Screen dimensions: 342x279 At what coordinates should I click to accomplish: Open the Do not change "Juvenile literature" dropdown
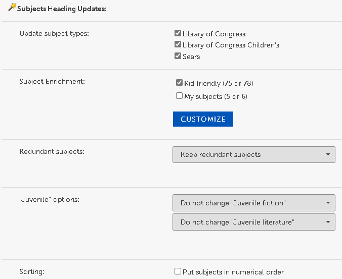tap(253, 222)
